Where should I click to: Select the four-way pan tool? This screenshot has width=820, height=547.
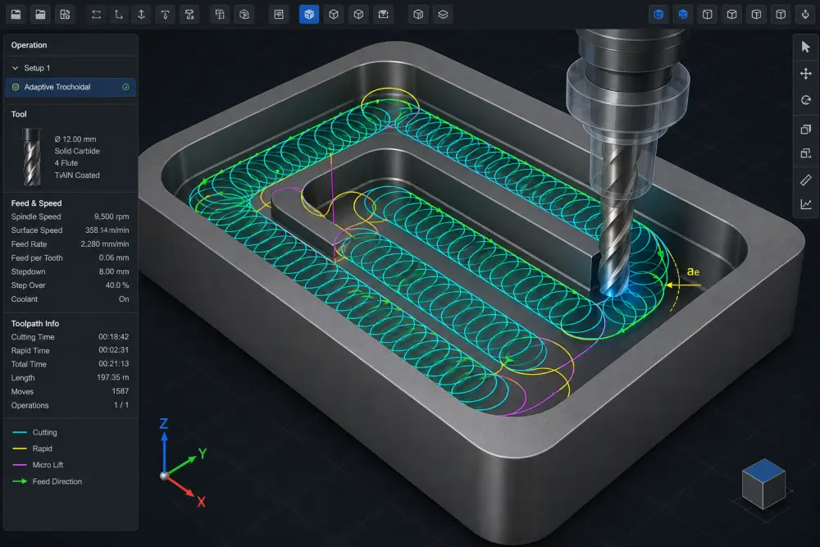coord(806,74)
